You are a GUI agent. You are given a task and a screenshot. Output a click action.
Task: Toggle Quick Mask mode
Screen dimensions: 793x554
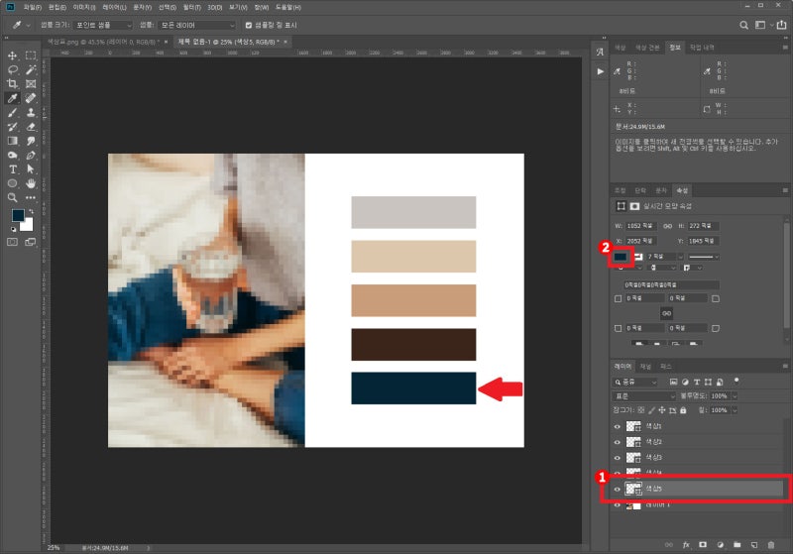[13, 242]
